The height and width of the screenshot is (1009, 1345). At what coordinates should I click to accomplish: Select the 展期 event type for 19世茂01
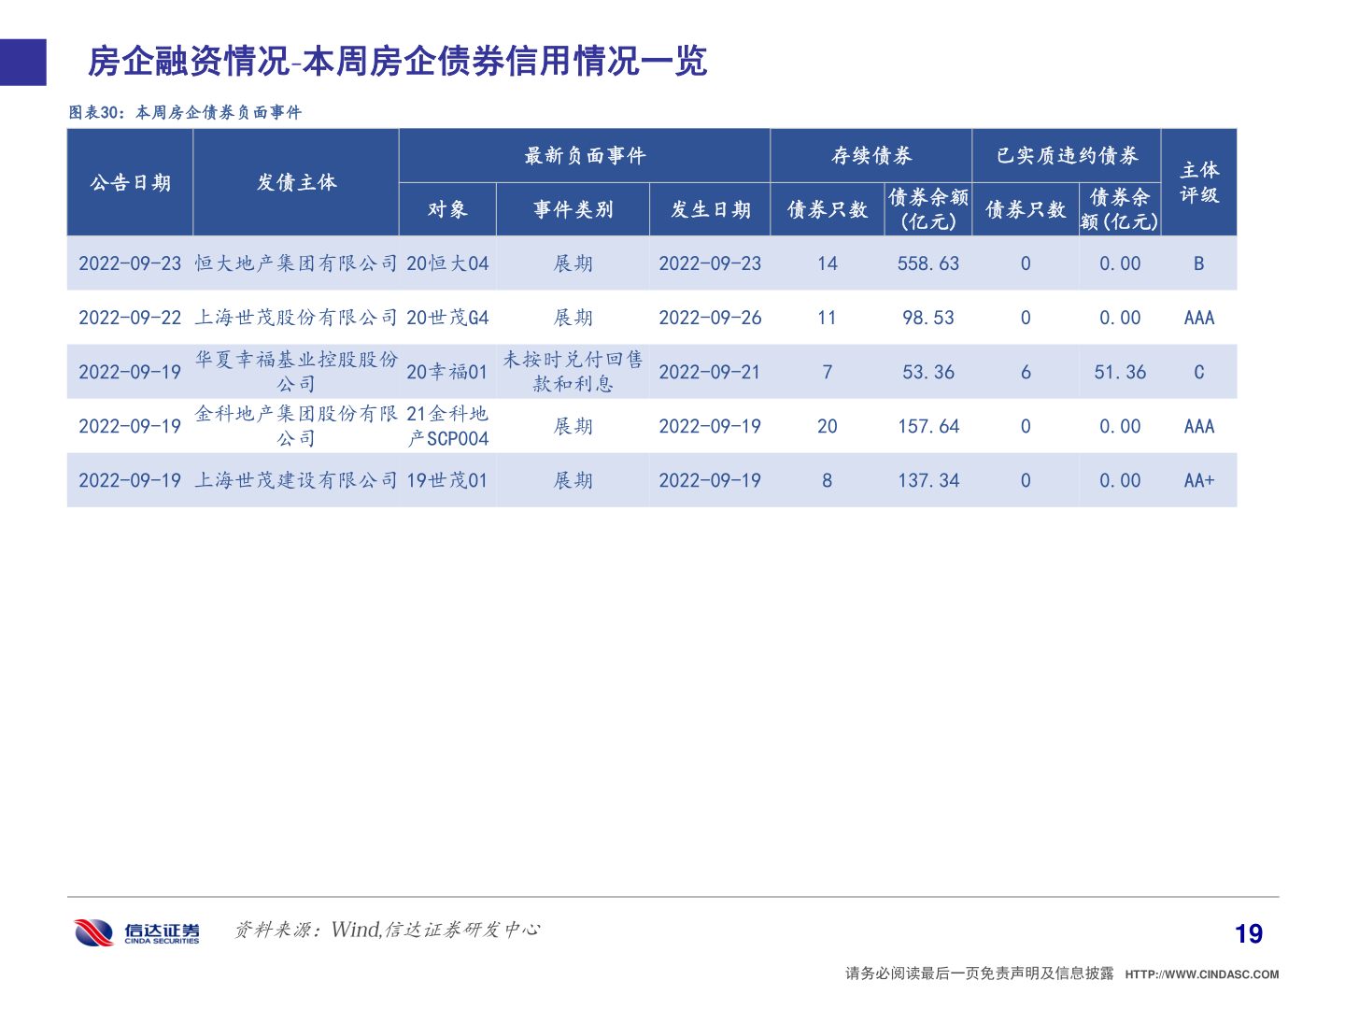coord(573,480)
